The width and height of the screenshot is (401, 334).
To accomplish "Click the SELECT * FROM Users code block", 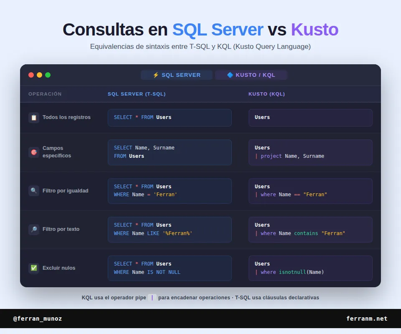I will [170, 117].
